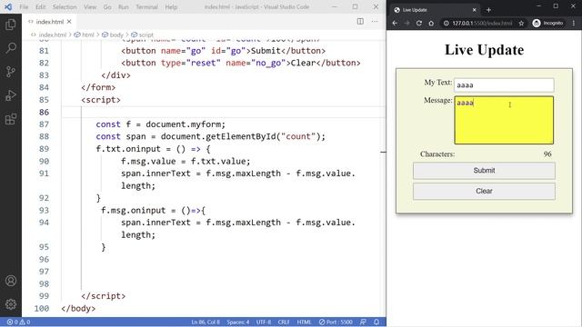
Task: Go back in the browser
Action: tap(395, 23)
